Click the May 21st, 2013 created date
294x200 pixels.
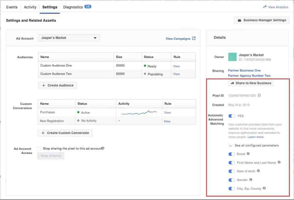(239, 105)
